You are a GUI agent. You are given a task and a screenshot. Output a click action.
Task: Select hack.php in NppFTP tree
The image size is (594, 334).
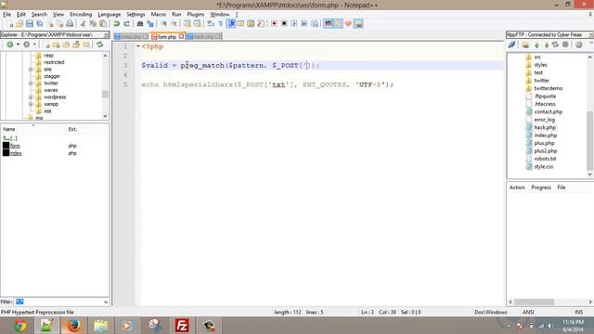tap(545, 128)
